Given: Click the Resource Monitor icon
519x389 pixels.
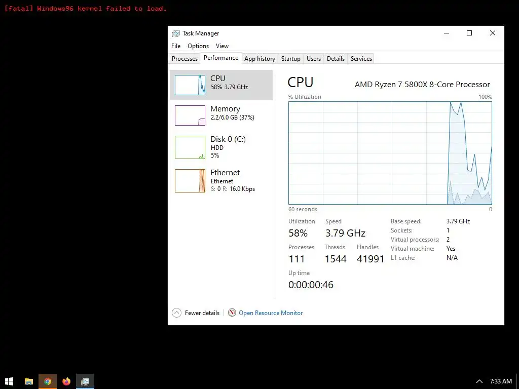Looking at the screenshot, I should point(232,313).
